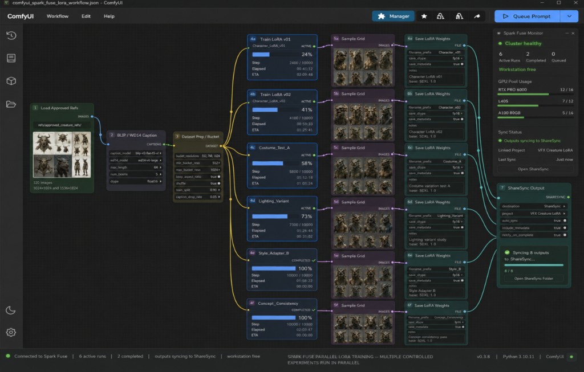
Task: Click the DATASET output port
Action: (x=221, y=146)
